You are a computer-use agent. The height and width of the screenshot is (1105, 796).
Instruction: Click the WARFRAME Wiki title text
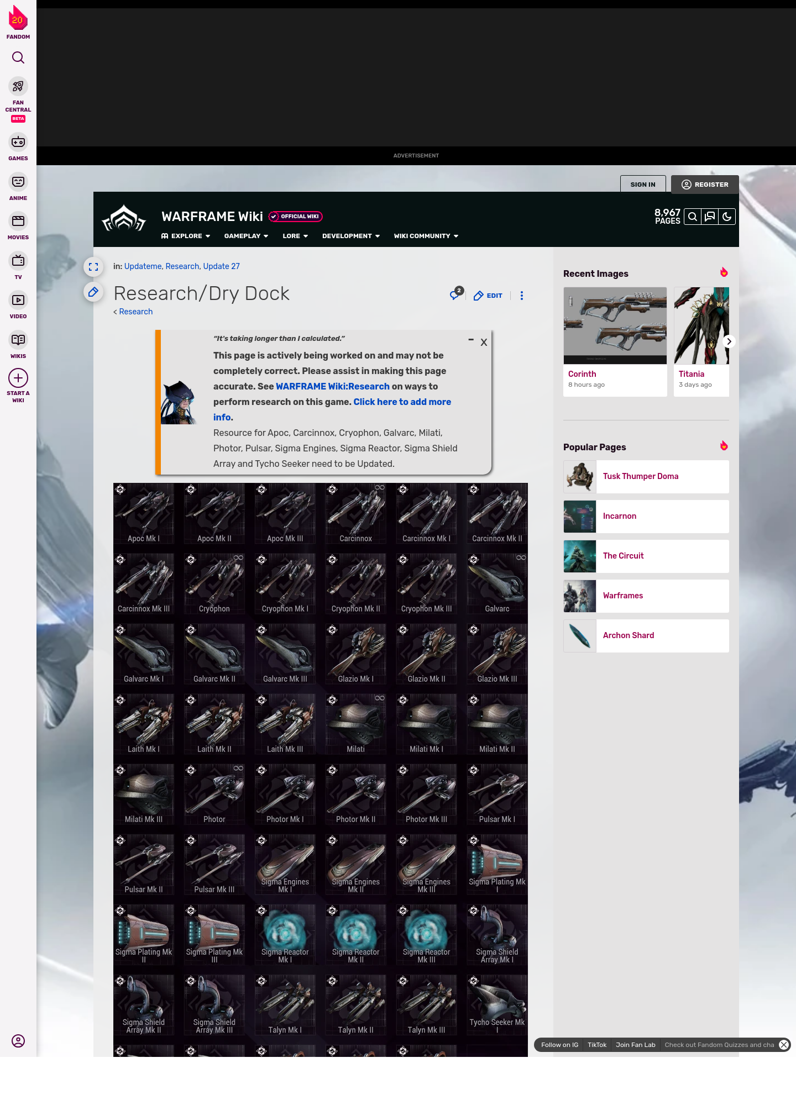pyautogui.click(x=212, y=217)
